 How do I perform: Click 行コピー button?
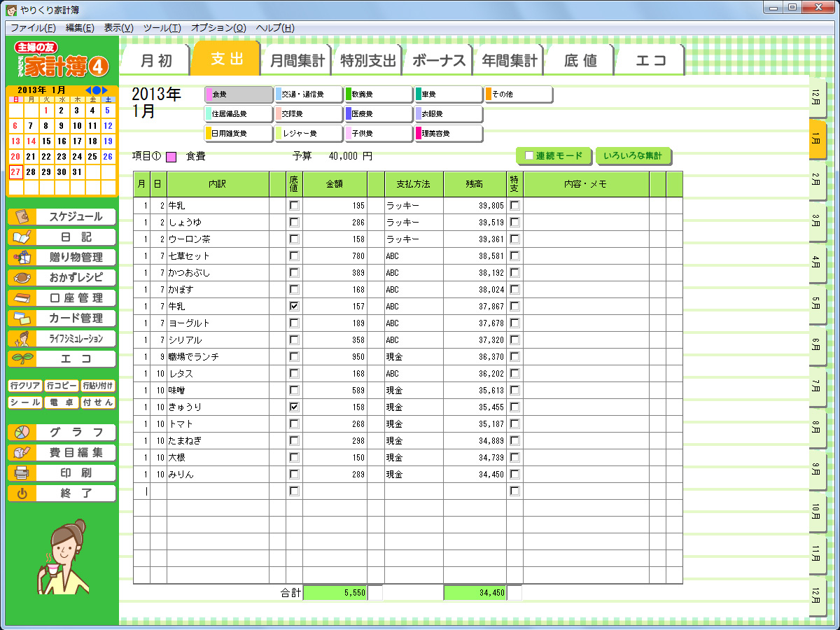pyautogui.click(x=62, y=386)
